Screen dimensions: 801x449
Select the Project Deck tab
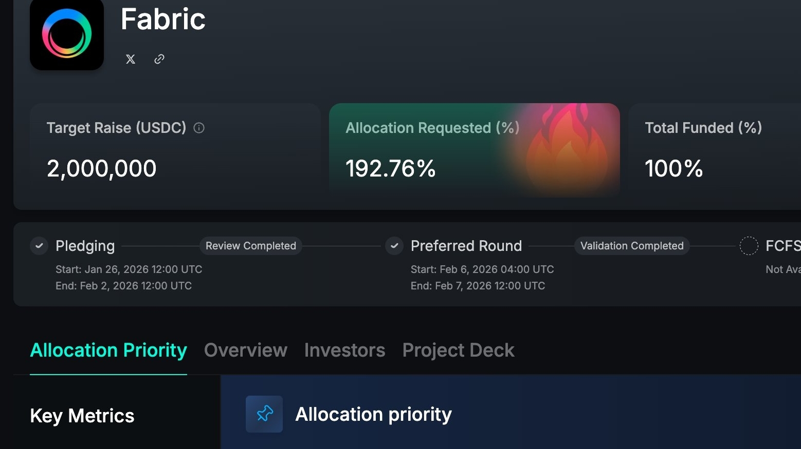458,350
